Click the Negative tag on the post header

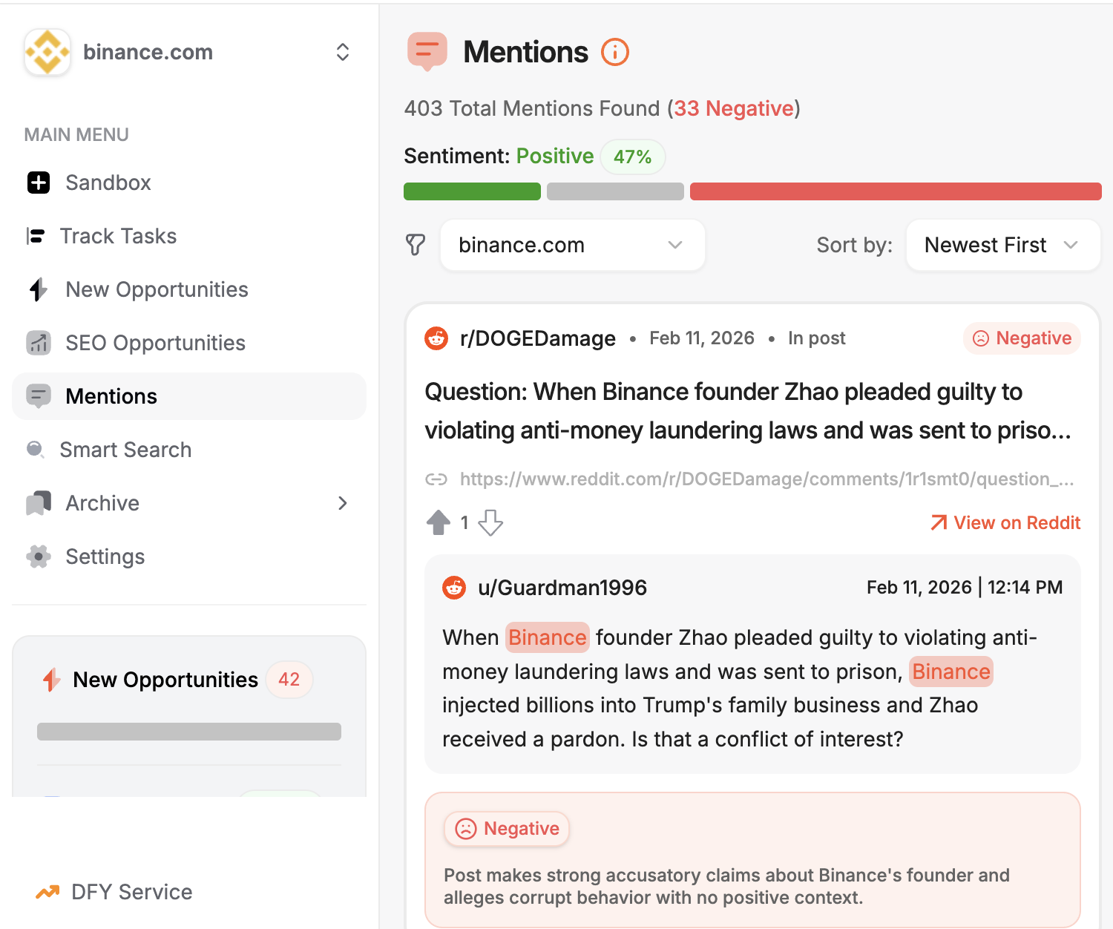(x=1022, y=338)
